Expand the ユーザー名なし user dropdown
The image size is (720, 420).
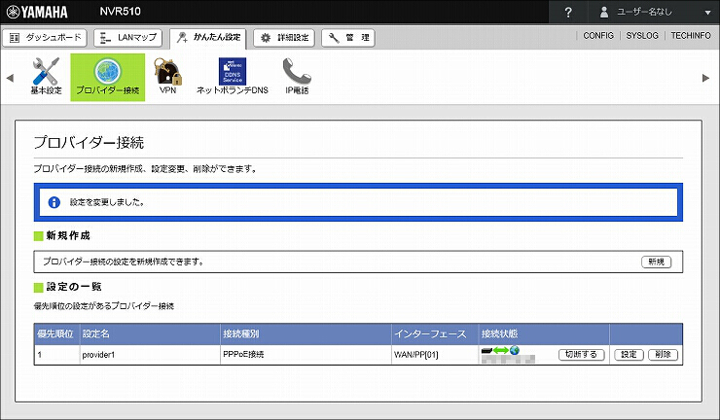(707, 13)
